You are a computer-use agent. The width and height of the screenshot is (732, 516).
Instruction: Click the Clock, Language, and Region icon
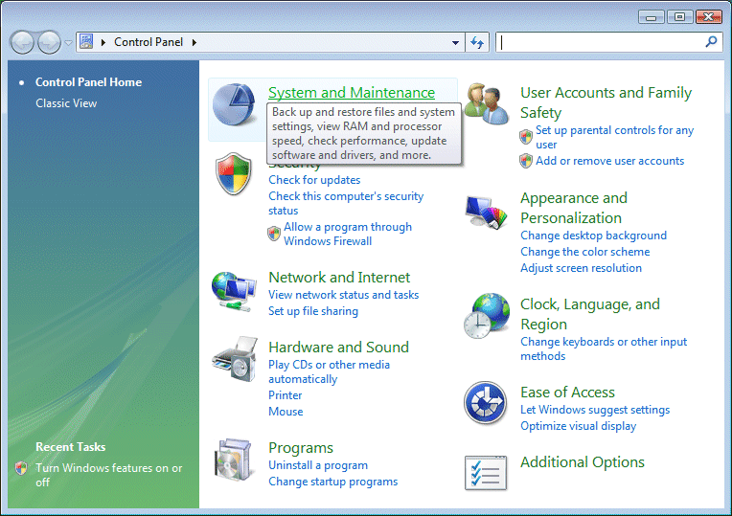(487, 316)
